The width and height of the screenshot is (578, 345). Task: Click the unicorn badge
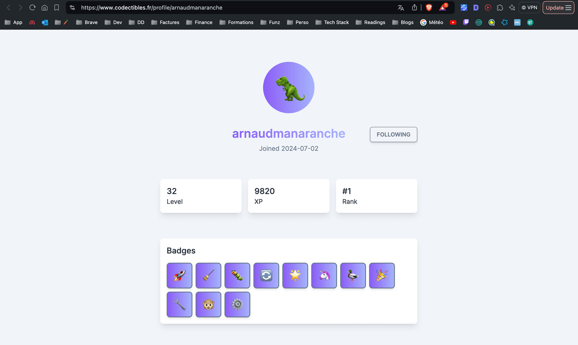click(324, 275)
